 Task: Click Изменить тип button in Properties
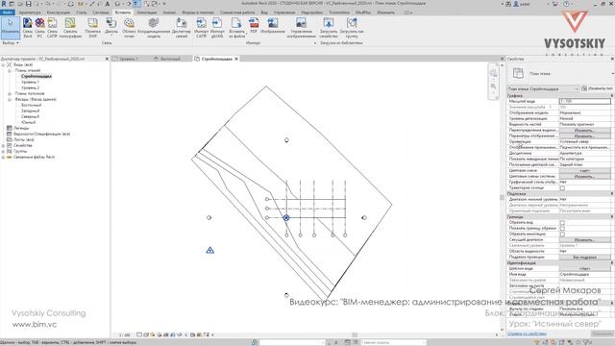coord(597,88)
